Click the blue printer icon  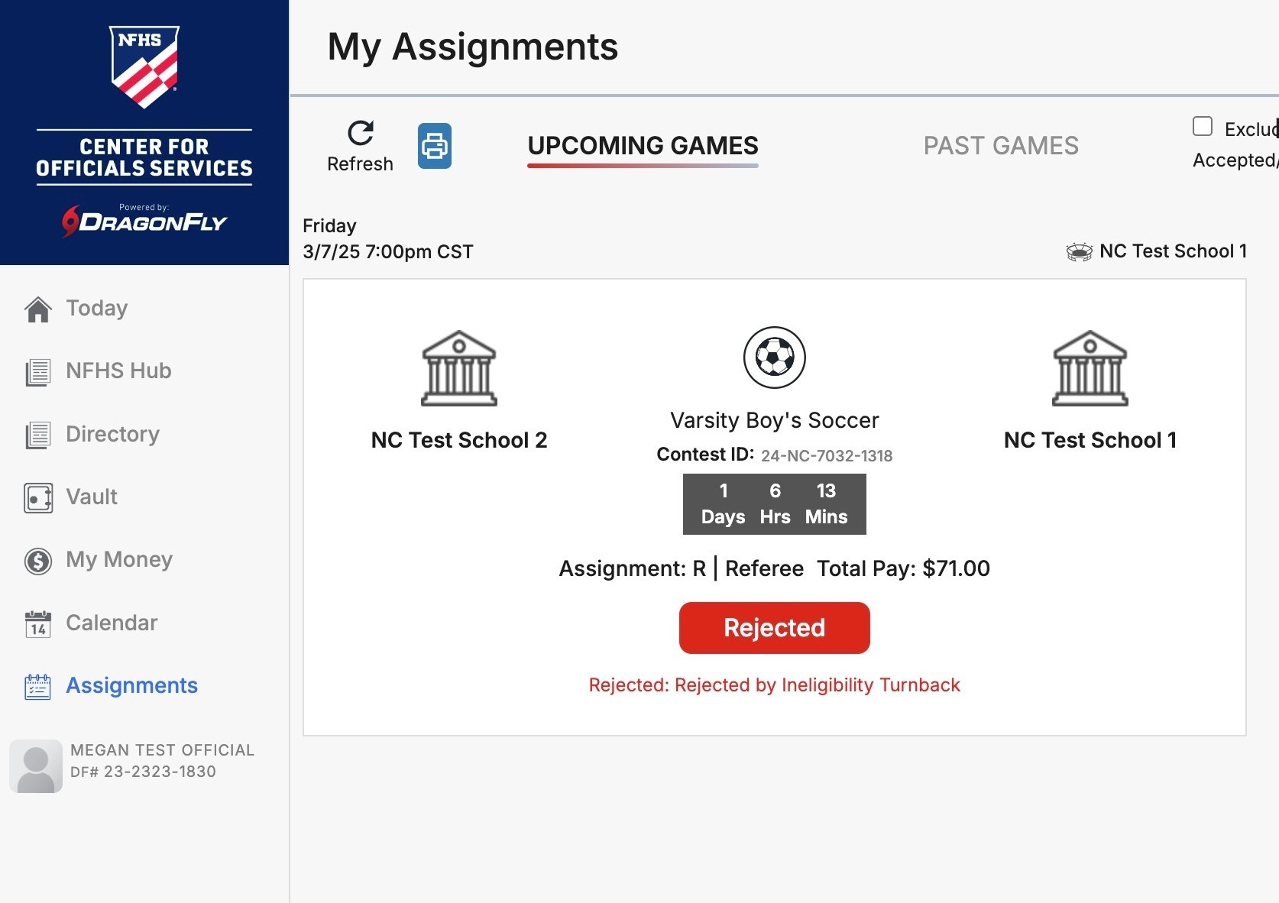coord(434,146)
